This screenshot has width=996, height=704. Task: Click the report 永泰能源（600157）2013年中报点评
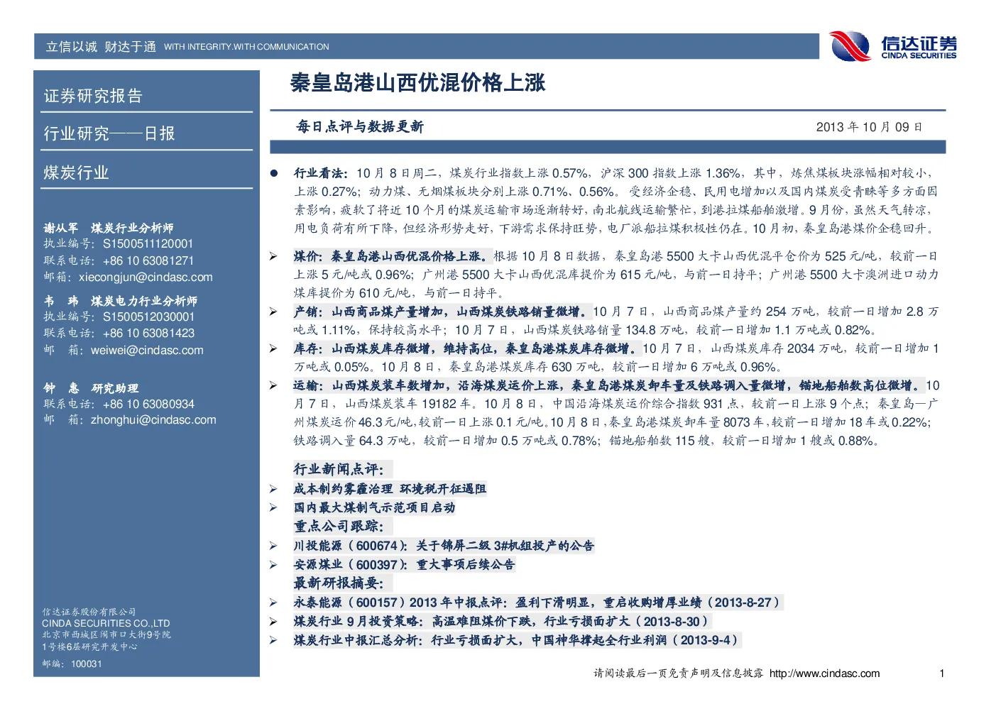(x=537, y=603)
